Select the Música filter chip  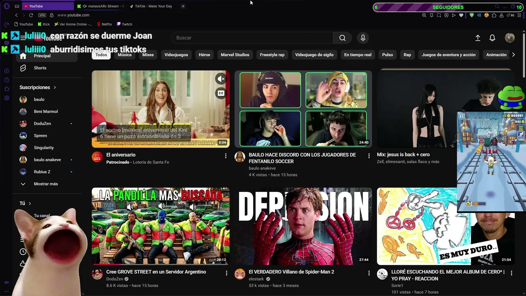[x=125, y=55]
